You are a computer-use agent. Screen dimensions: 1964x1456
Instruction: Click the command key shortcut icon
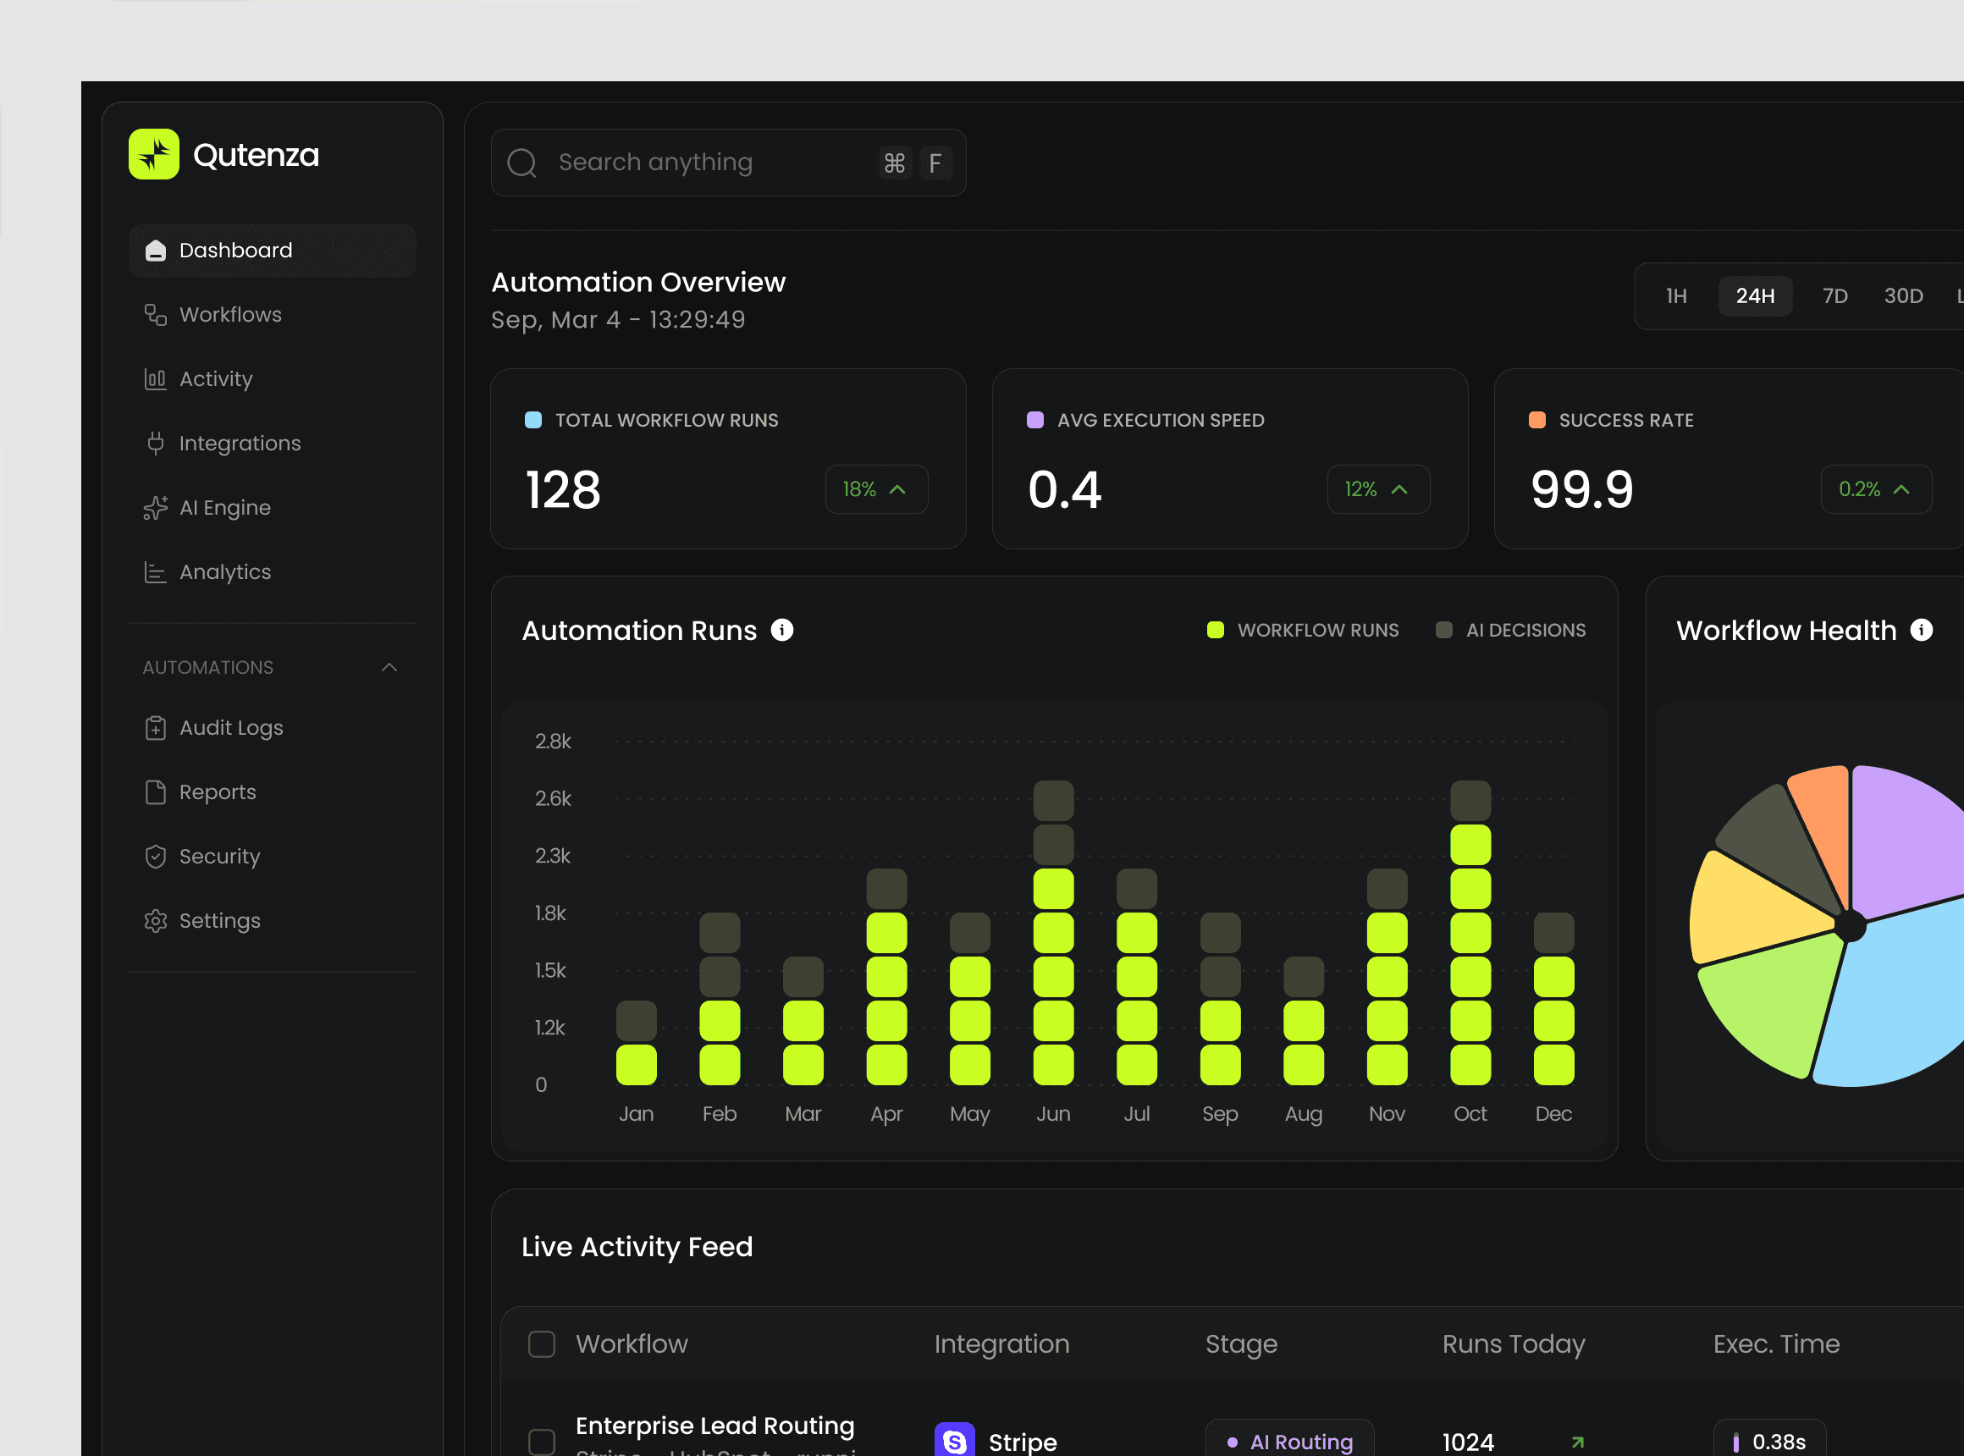coord(895,163)
